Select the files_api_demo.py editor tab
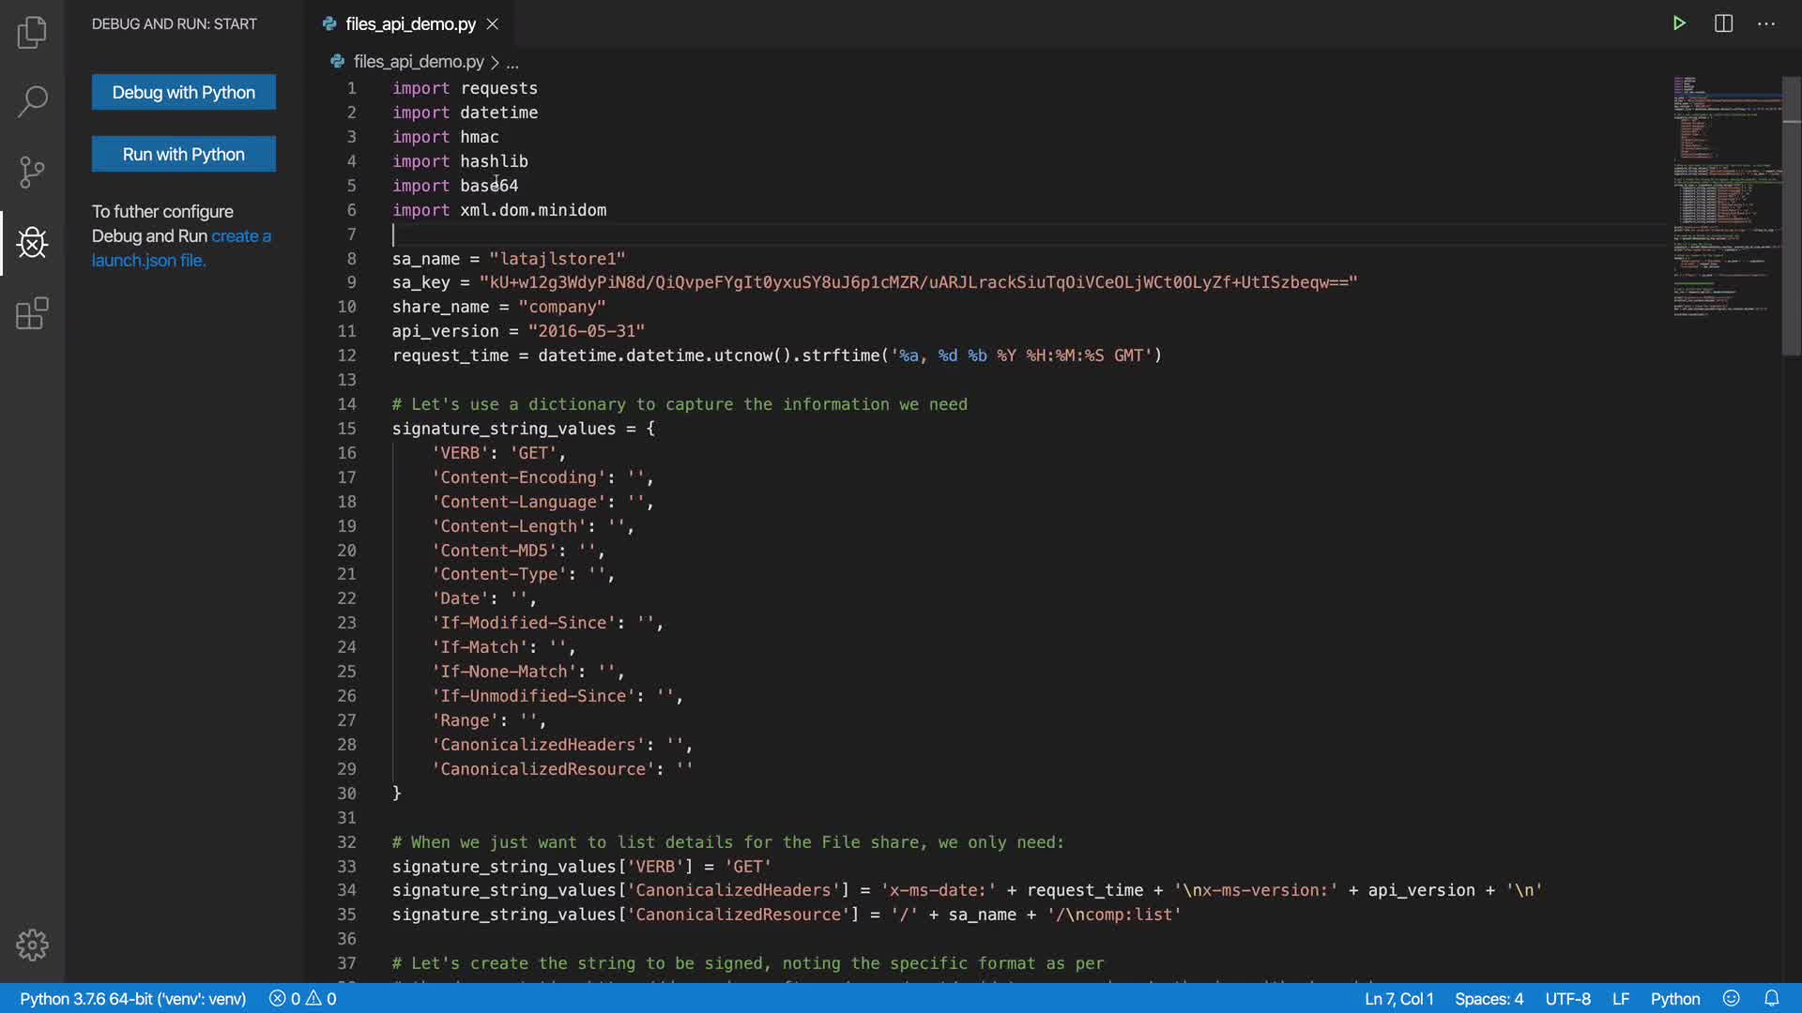 (x=410, y=24)
